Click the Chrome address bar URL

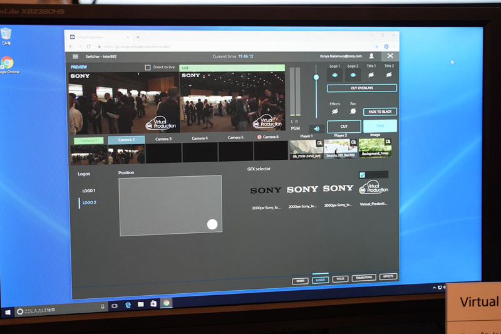(137, 46)
